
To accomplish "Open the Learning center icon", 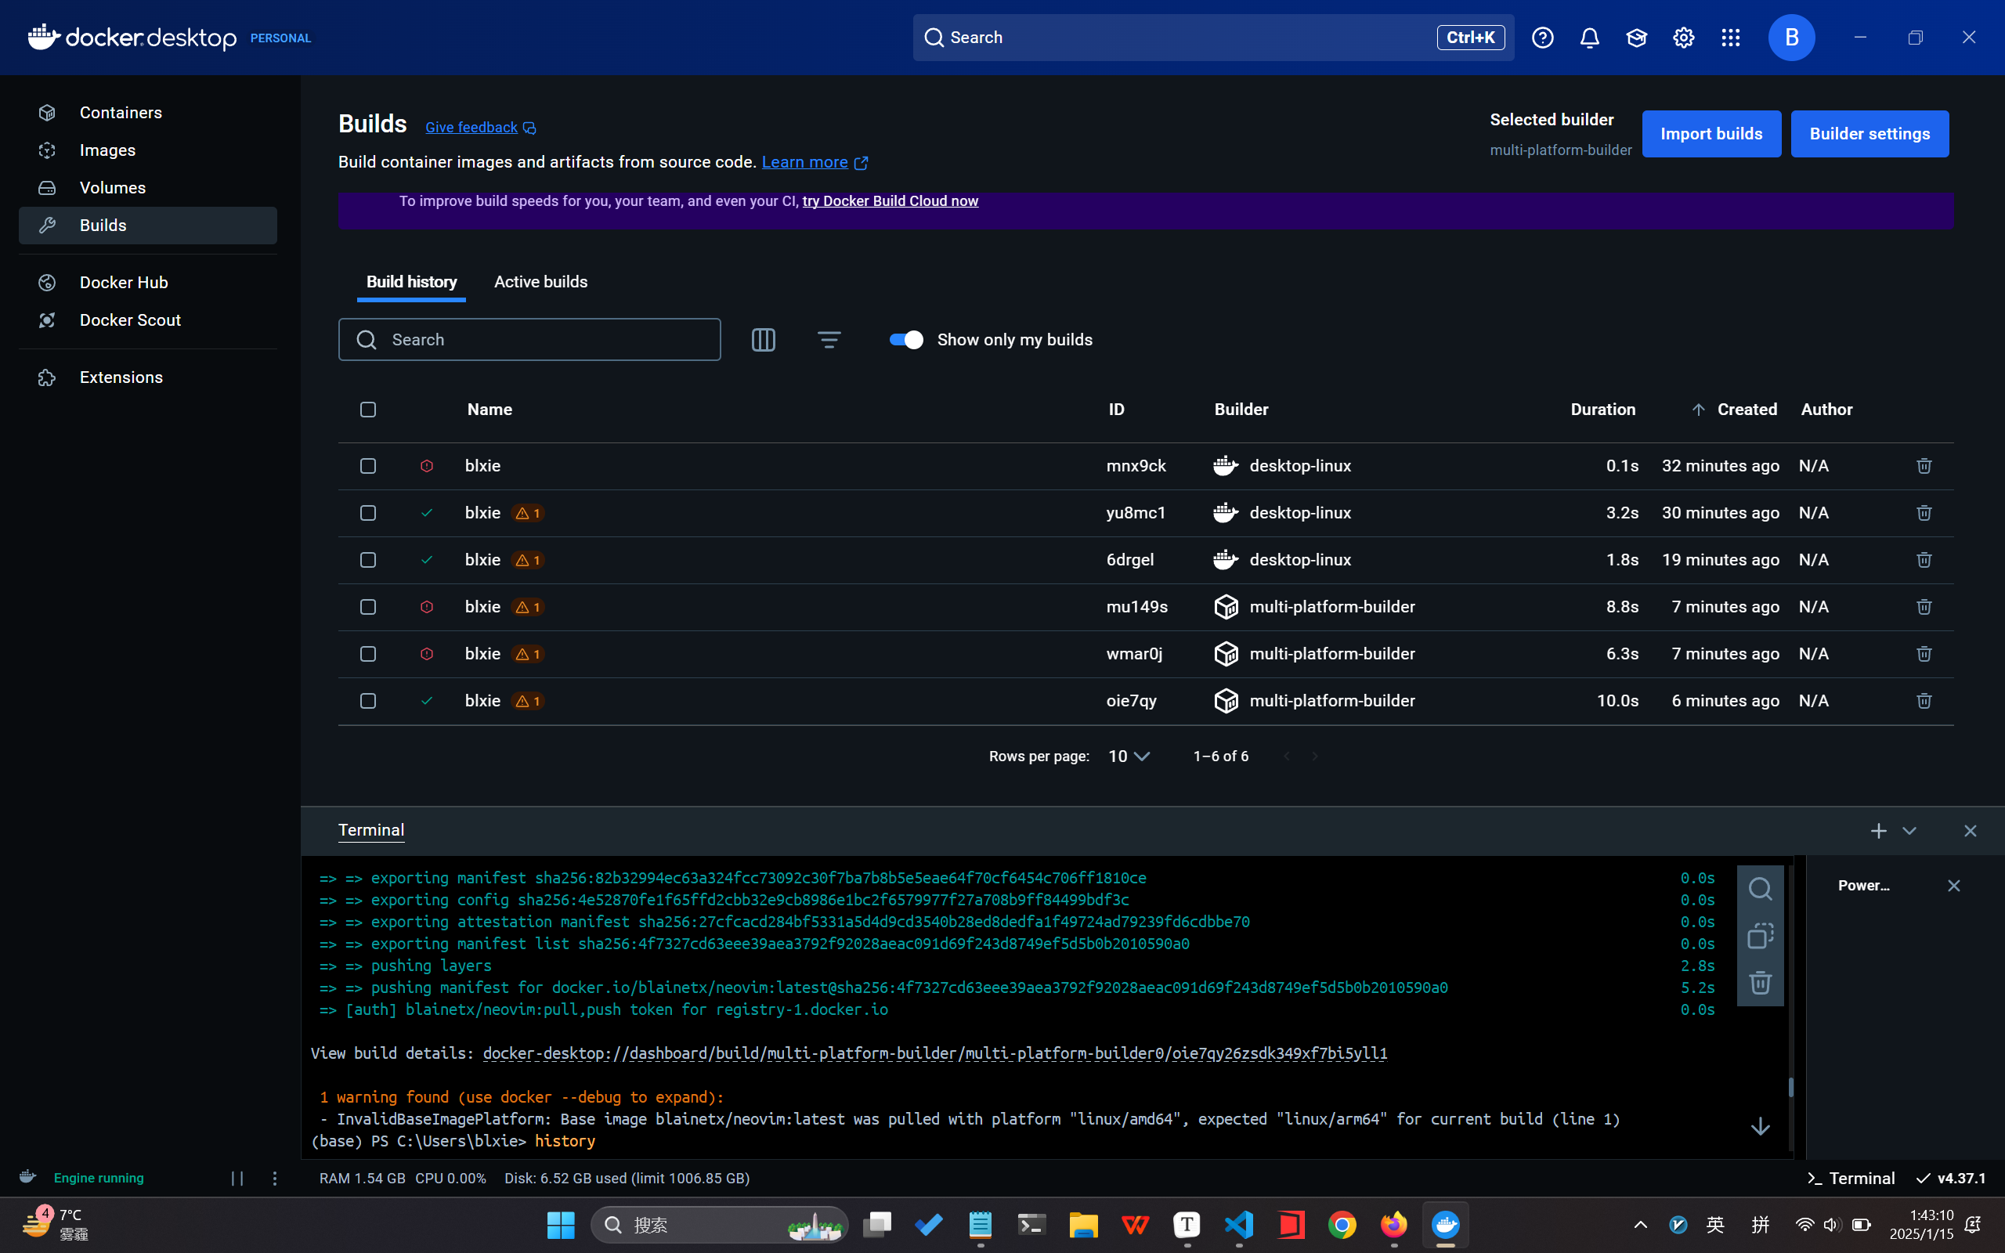I will coord(1636,38).
